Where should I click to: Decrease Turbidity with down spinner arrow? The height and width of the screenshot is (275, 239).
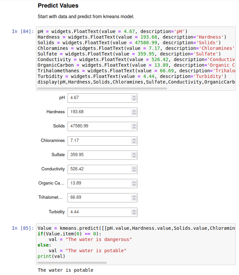tap(134, 214)
